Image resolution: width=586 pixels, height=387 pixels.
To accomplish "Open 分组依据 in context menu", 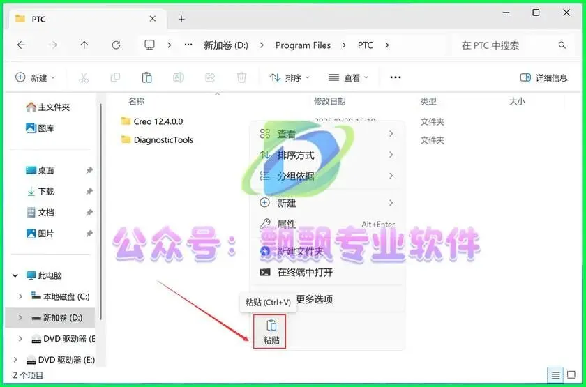I will coord(327,176).
